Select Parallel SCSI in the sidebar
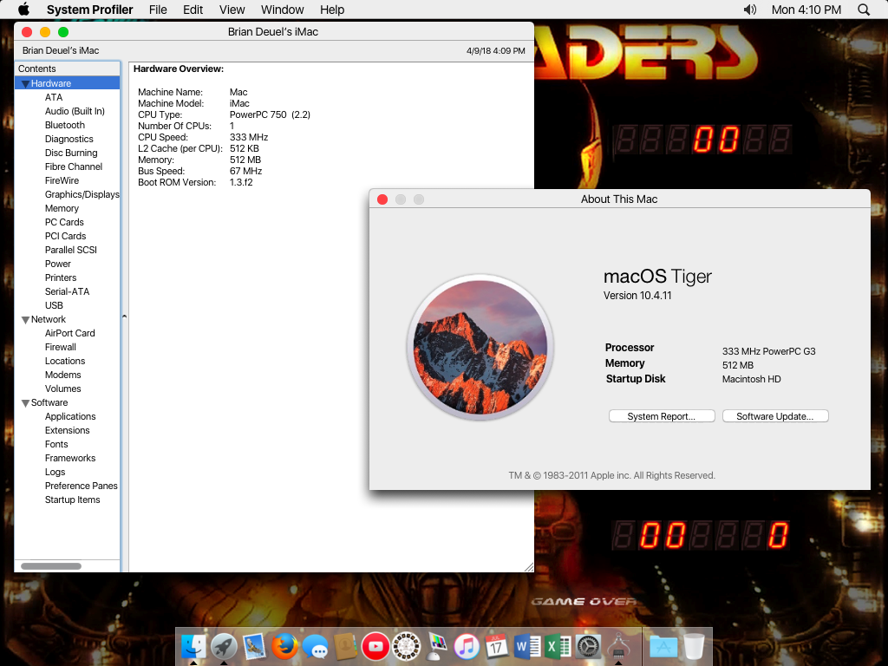Screen dimensions: 888x666 (71, 250)
